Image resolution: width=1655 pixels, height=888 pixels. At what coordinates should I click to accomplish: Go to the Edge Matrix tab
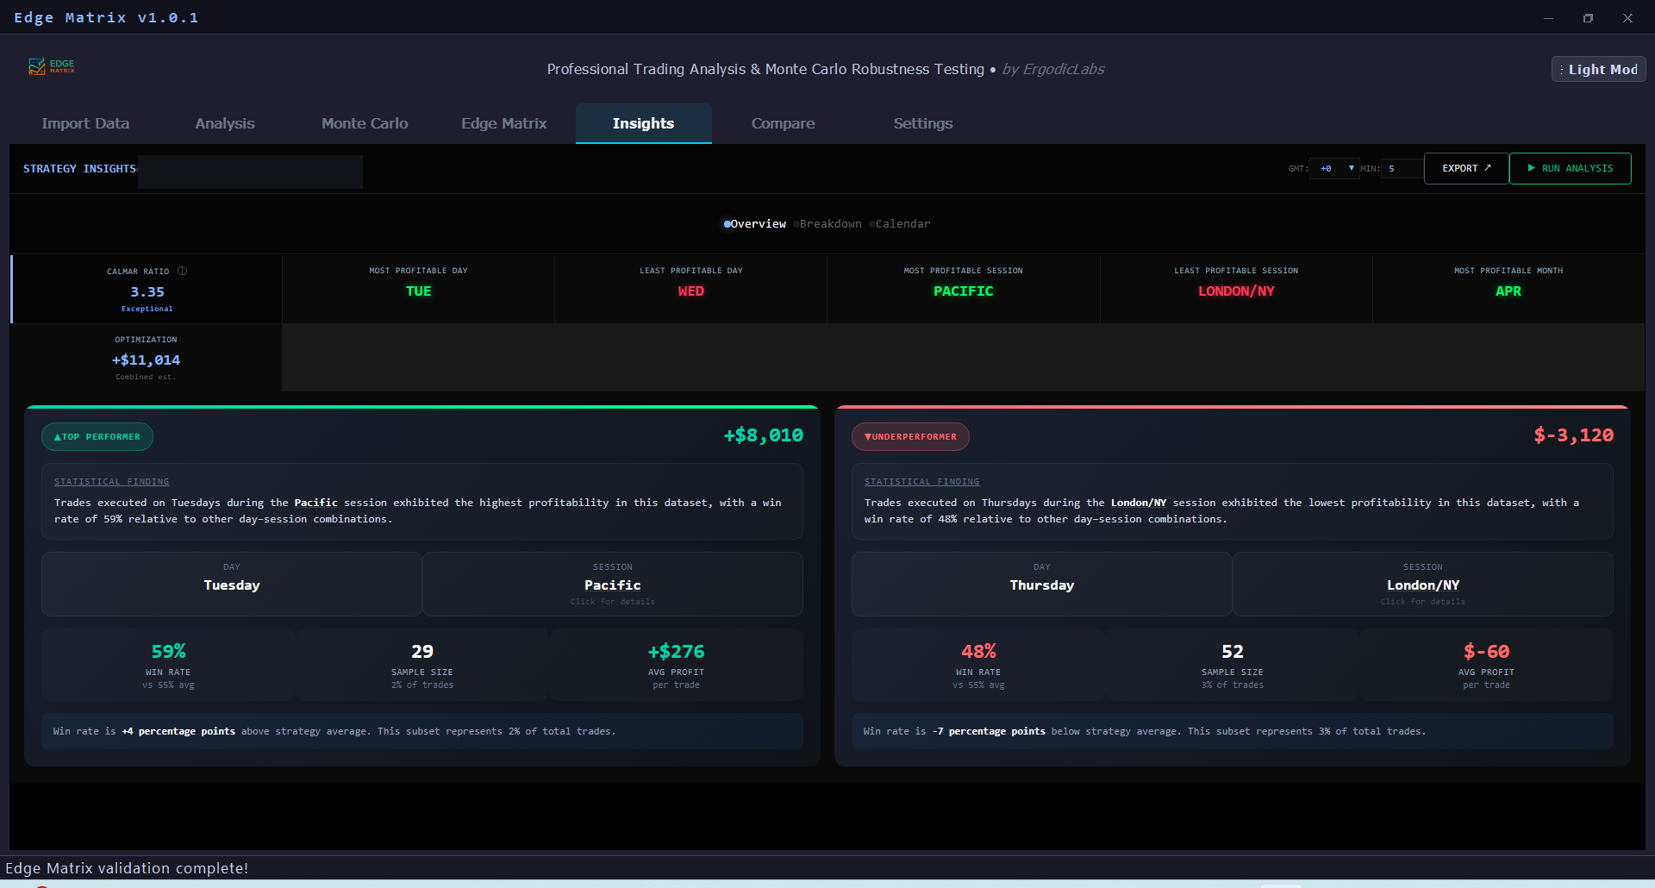pos(504,123)
